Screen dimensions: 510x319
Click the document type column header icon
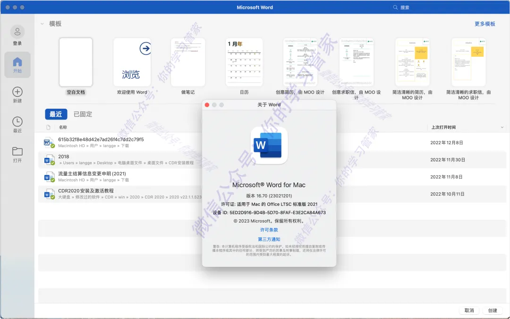(x=49, y=127)
